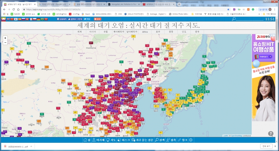The image size is (279, 151).
Task: Open the 아시아 region tab
Action: click(x=93, y=32)
